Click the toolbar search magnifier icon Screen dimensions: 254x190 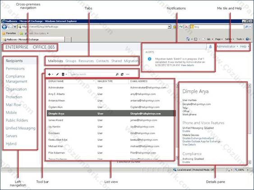[x=117, y=74]
